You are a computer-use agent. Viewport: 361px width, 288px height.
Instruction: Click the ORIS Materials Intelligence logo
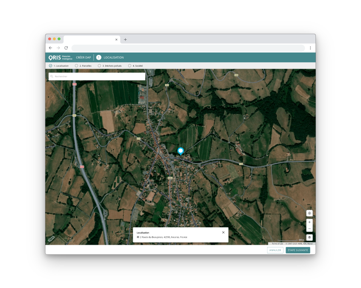[60, 57]
